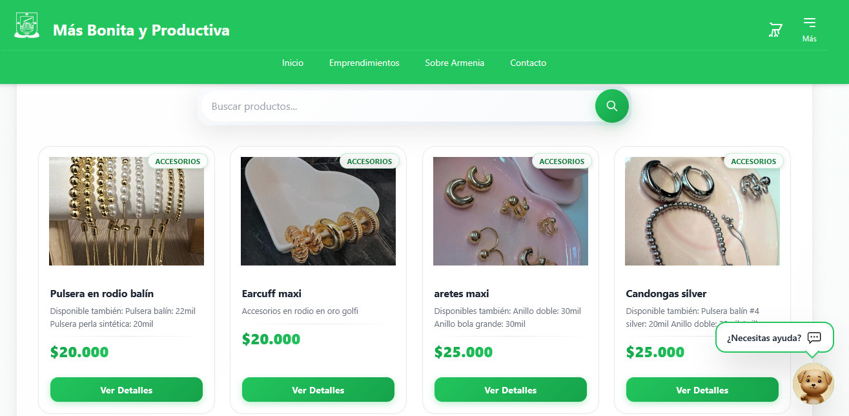Click the green magnifier search button

click(x=612, y=106)
